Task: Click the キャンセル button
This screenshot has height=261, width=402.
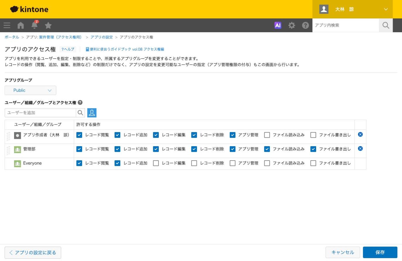Action: pos(343,252)
